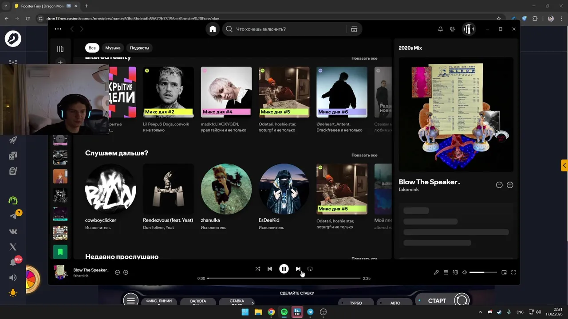Open the play queue icon

[x=446, y=272]
